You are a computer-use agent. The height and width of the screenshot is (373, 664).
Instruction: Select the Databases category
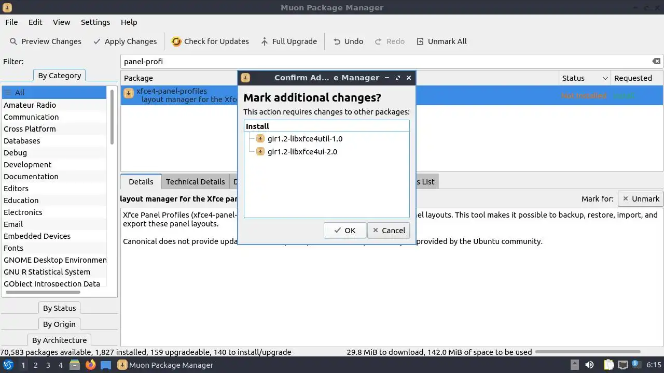coord(54,141)
